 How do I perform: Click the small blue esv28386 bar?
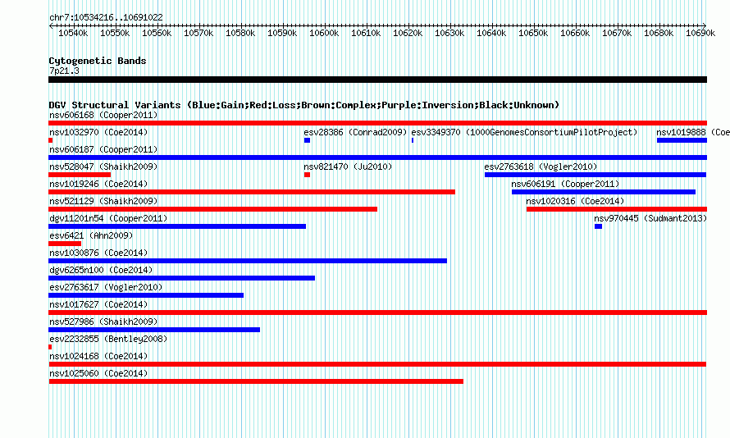pos(307,140)
